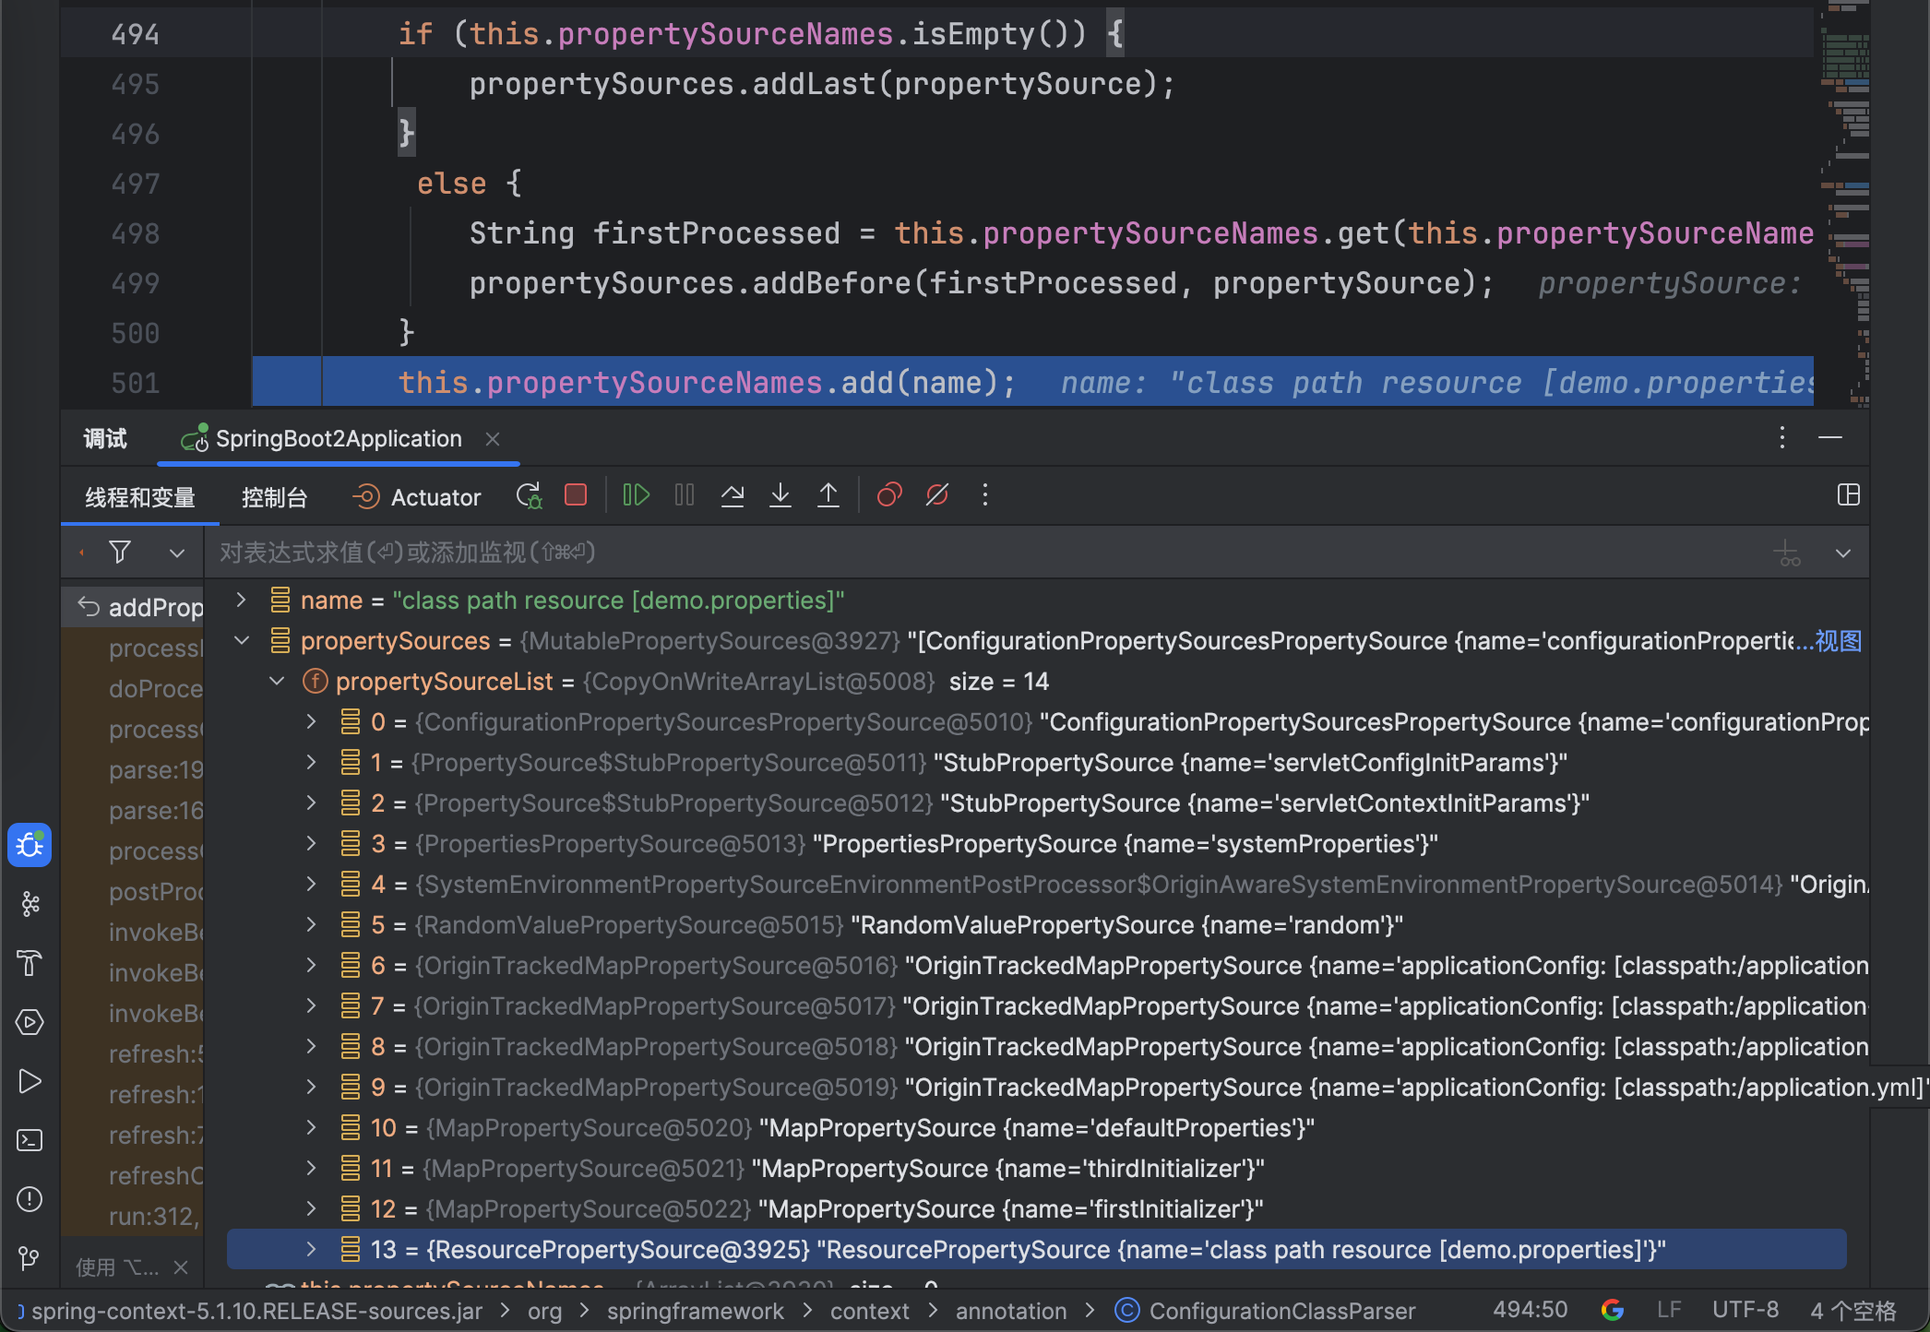Select the postProc stack frame
The width and height of the screenshot is (1930, 1332).
click(x=133, y=891)
